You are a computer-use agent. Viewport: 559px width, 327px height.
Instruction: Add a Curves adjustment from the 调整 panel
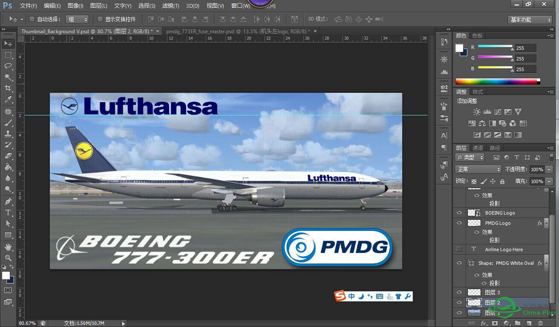point(497,112)
